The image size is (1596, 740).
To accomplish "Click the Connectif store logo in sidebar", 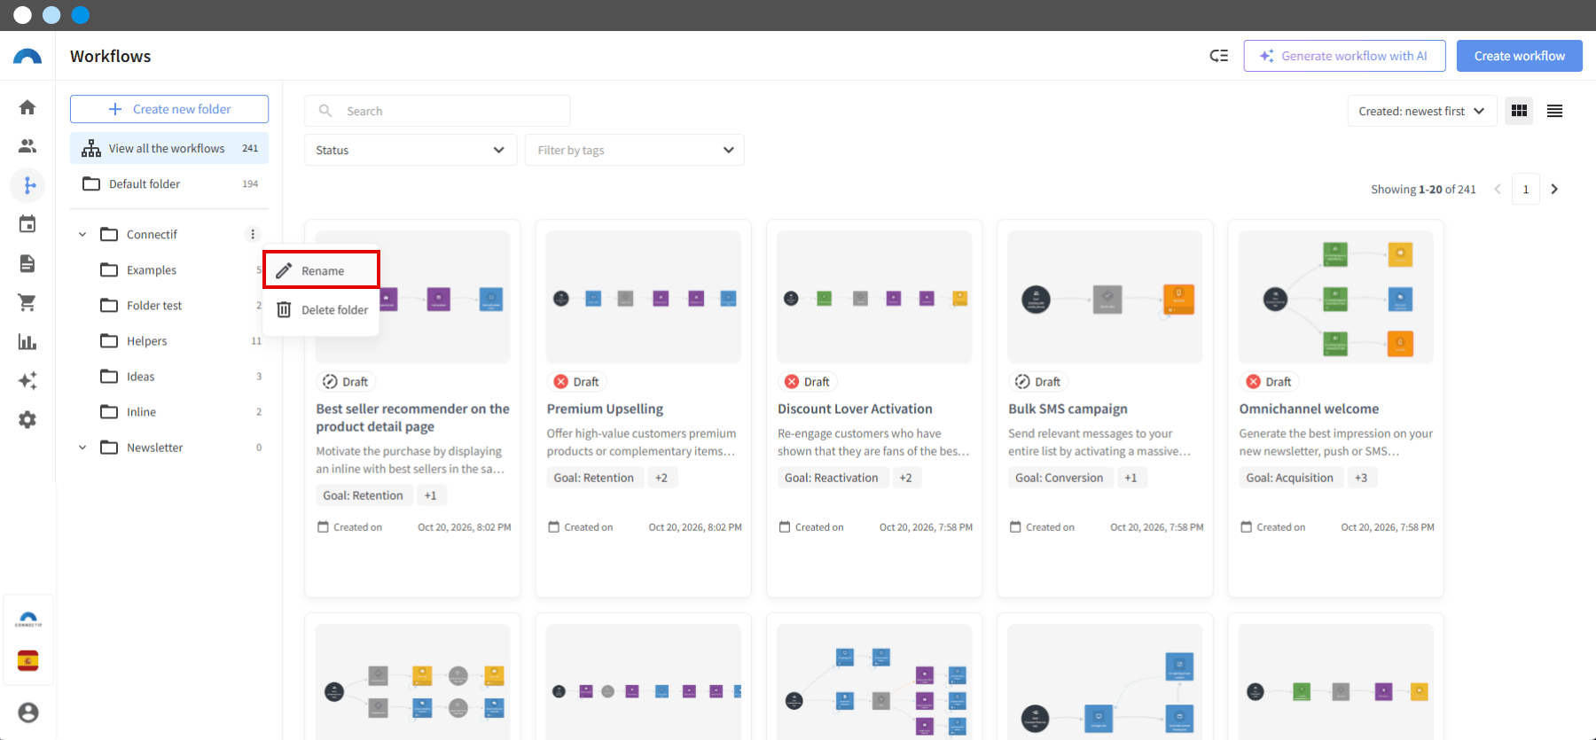I will 28,619.
